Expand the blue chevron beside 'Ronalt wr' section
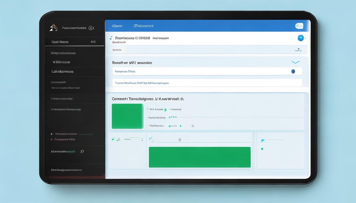Screen dimensions: 356x203 point(295,62)
